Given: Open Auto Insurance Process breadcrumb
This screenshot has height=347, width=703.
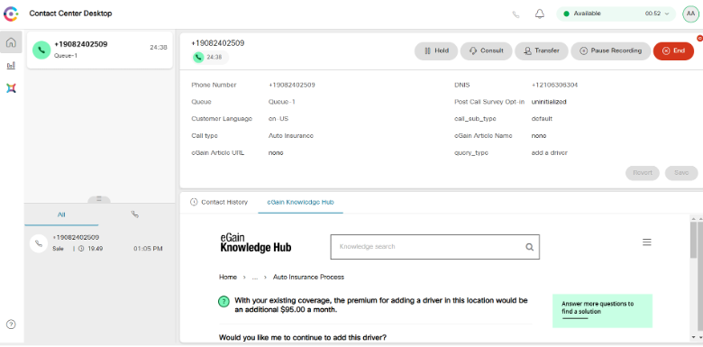Looking at the screenshot, I should tap(308, 277).
